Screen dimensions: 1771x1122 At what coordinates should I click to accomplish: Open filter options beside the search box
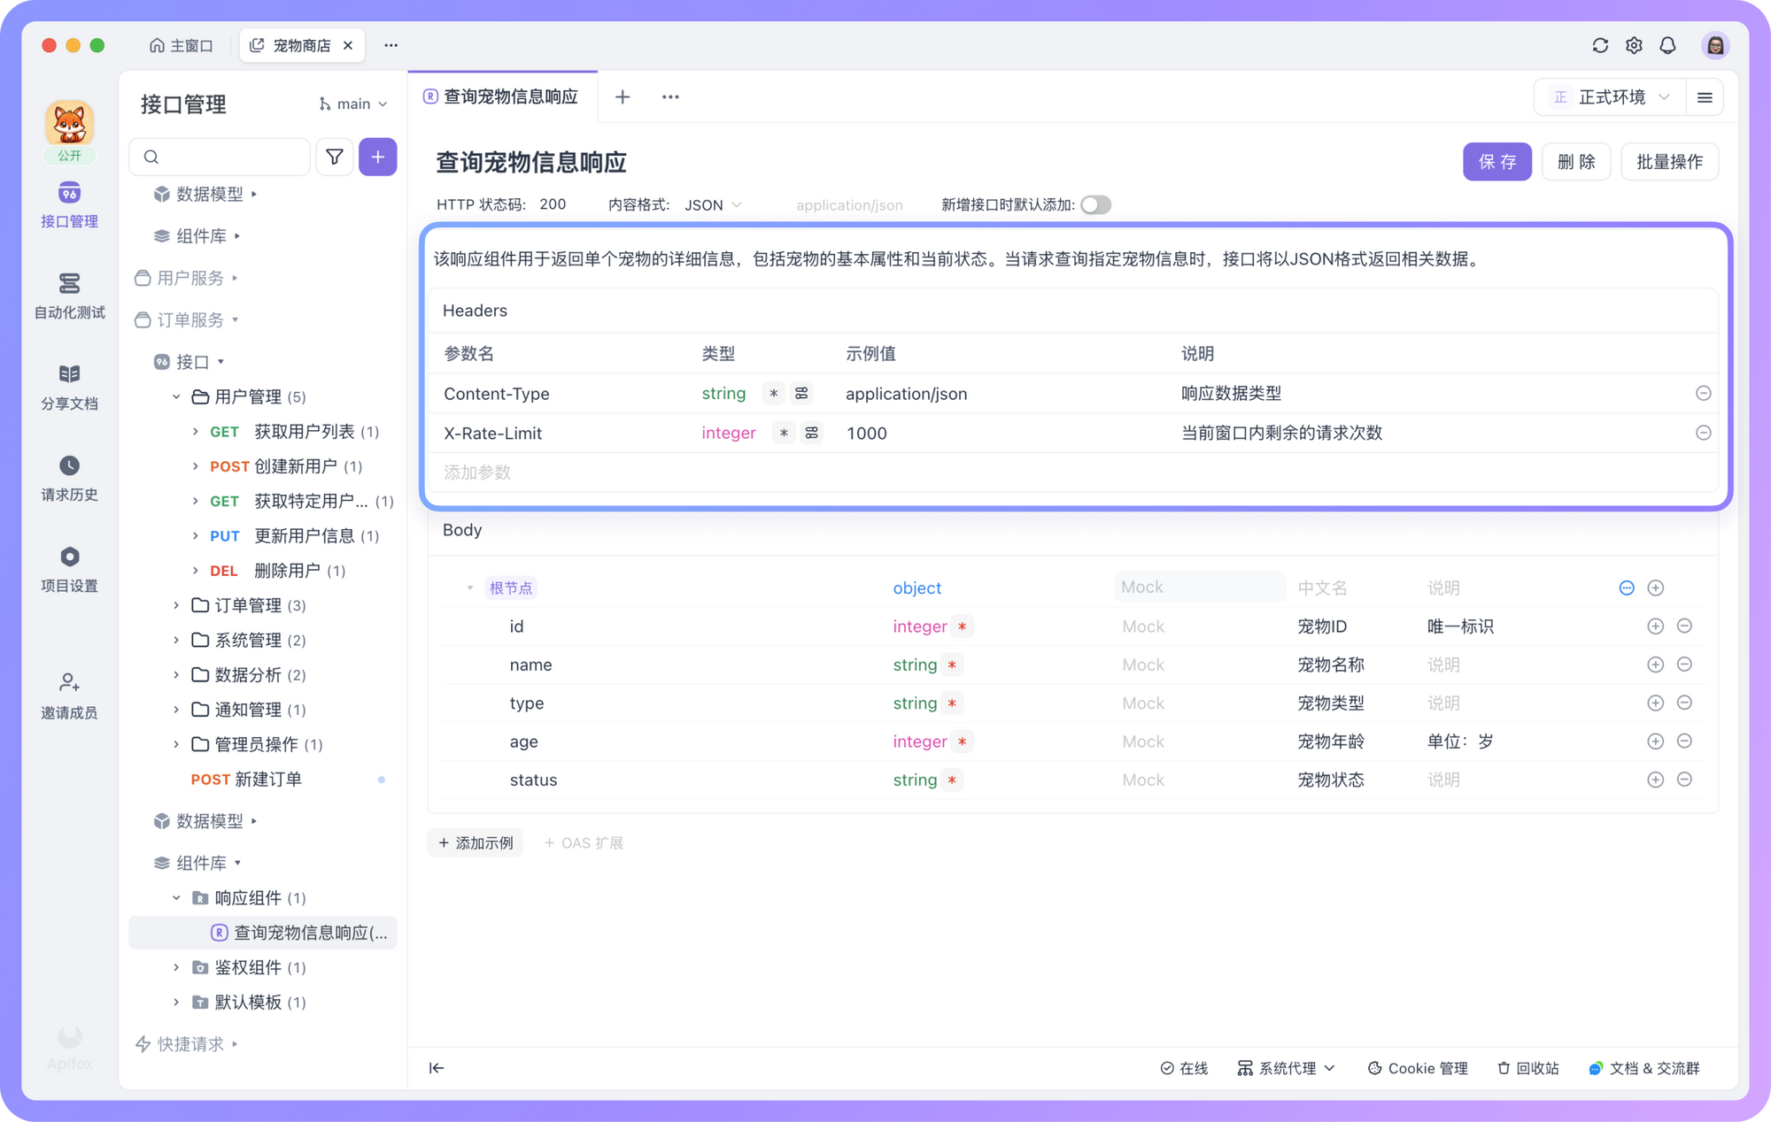click(x=335, y=157)
